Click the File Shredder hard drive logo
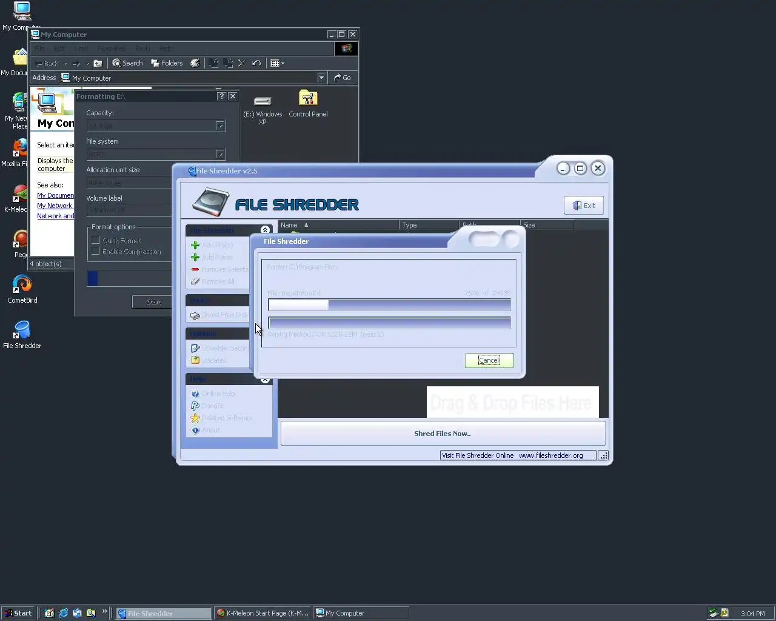776x621 pixels. click(x=210, y=203)
